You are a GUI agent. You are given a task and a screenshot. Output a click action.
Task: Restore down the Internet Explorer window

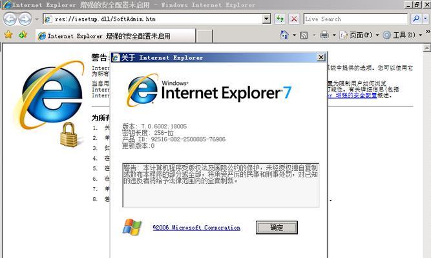(x=417, y=5)
